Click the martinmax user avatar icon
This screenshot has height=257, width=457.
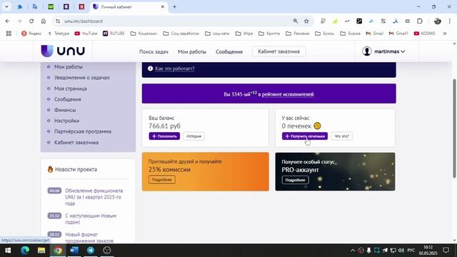pyautogui.click(x=366, y=51)
